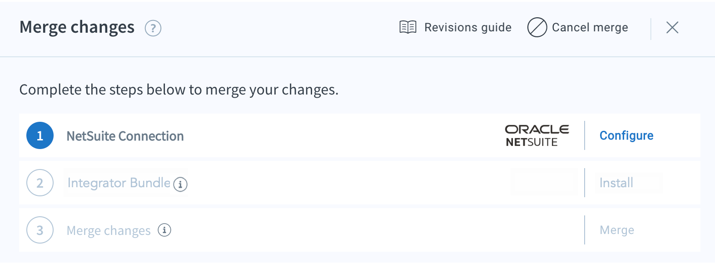The width and height of the screenshot is (715, 269).
Task: Click the help question mark beside the Merge changes title
Action: coord(153,28)
